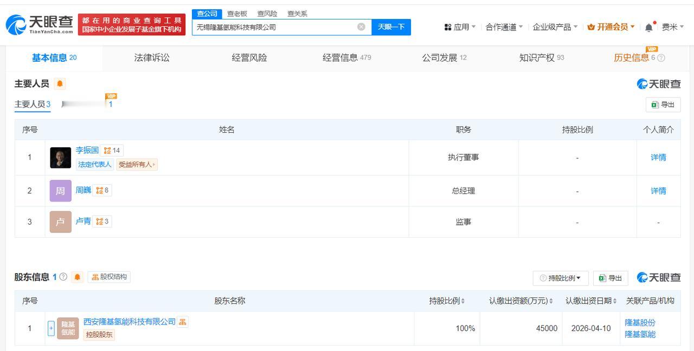Open the 经营风险 tab
The image size is (694, 351).
click(249, 58)
